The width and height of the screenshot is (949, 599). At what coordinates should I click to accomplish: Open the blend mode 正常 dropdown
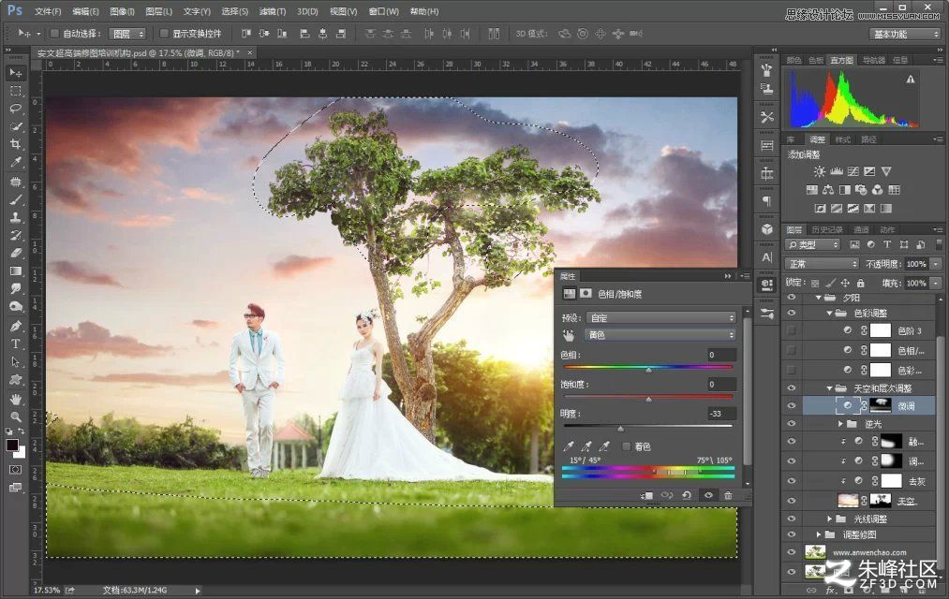click(x=822, y=264)
